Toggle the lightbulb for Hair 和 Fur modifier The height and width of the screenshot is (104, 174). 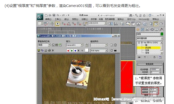139,43
